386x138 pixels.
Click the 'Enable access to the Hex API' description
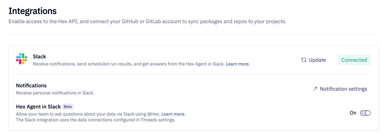(147, 22)
